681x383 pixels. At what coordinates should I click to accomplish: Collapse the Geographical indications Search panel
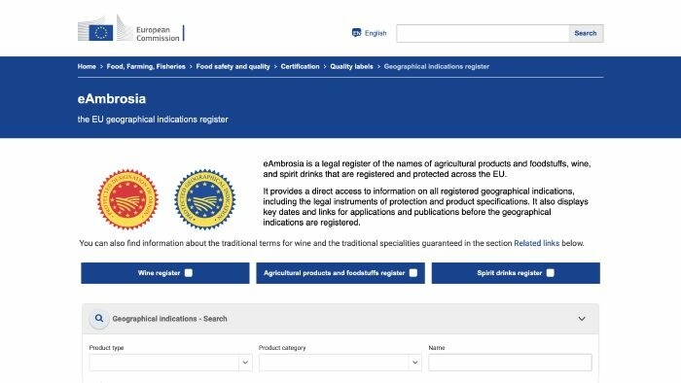pyautogui.click(x=582, y=319)
